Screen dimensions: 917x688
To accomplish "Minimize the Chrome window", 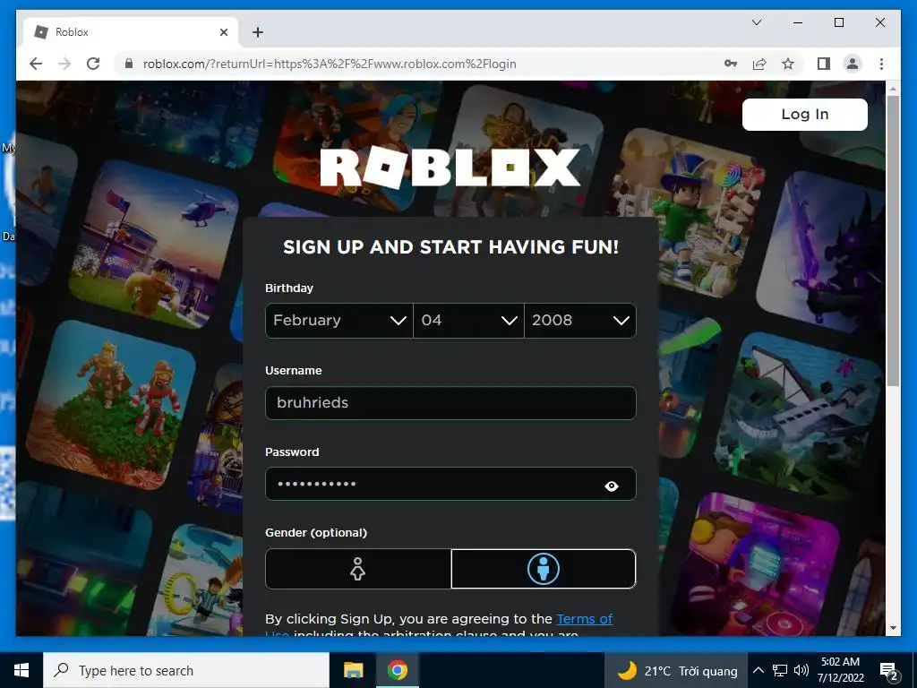I will pos(798,22).
